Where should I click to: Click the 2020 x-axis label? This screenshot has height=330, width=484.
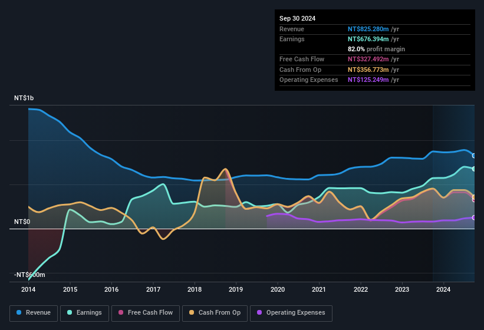(278, 289)
